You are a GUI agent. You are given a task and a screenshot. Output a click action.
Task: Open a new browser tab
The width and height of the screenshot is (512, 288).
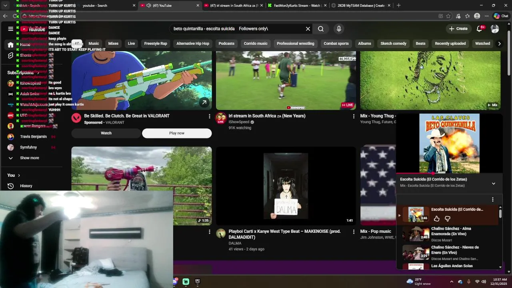[x=398, y=6]
